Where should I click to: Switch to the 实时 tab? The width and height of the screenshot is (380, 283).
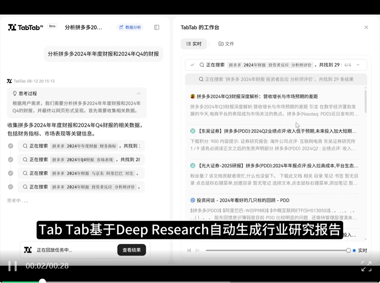[194, 44]
